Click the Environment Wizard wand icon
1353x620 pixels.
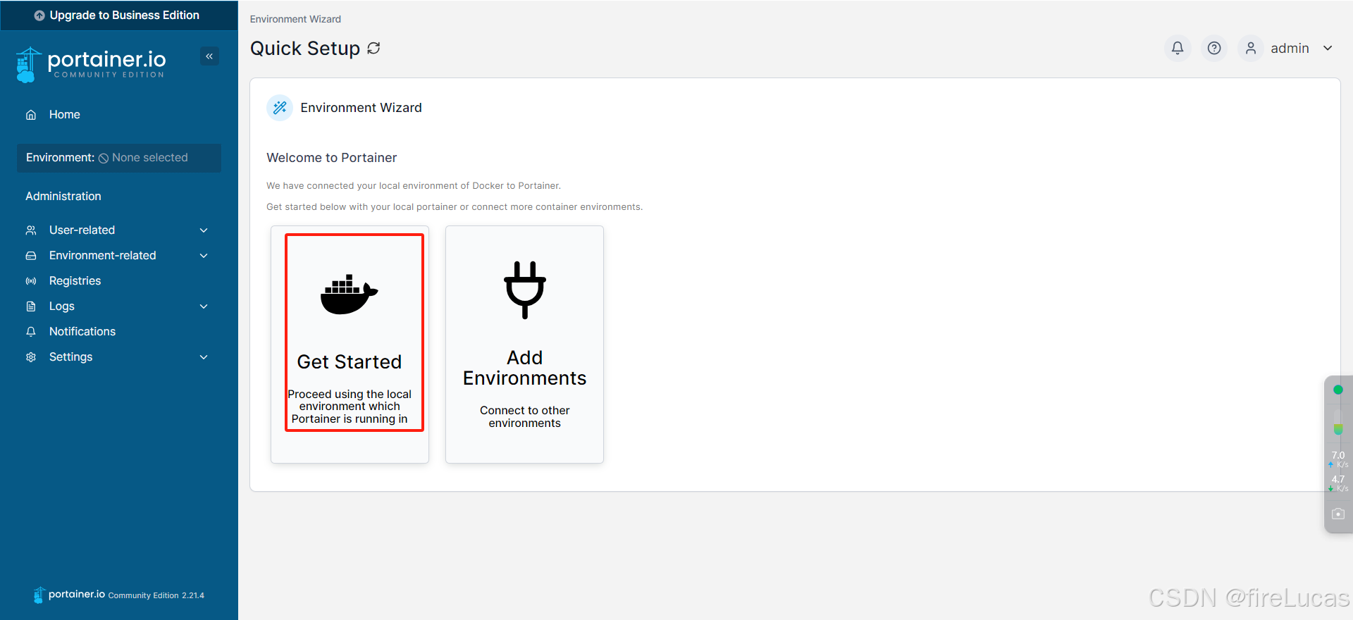280,108
